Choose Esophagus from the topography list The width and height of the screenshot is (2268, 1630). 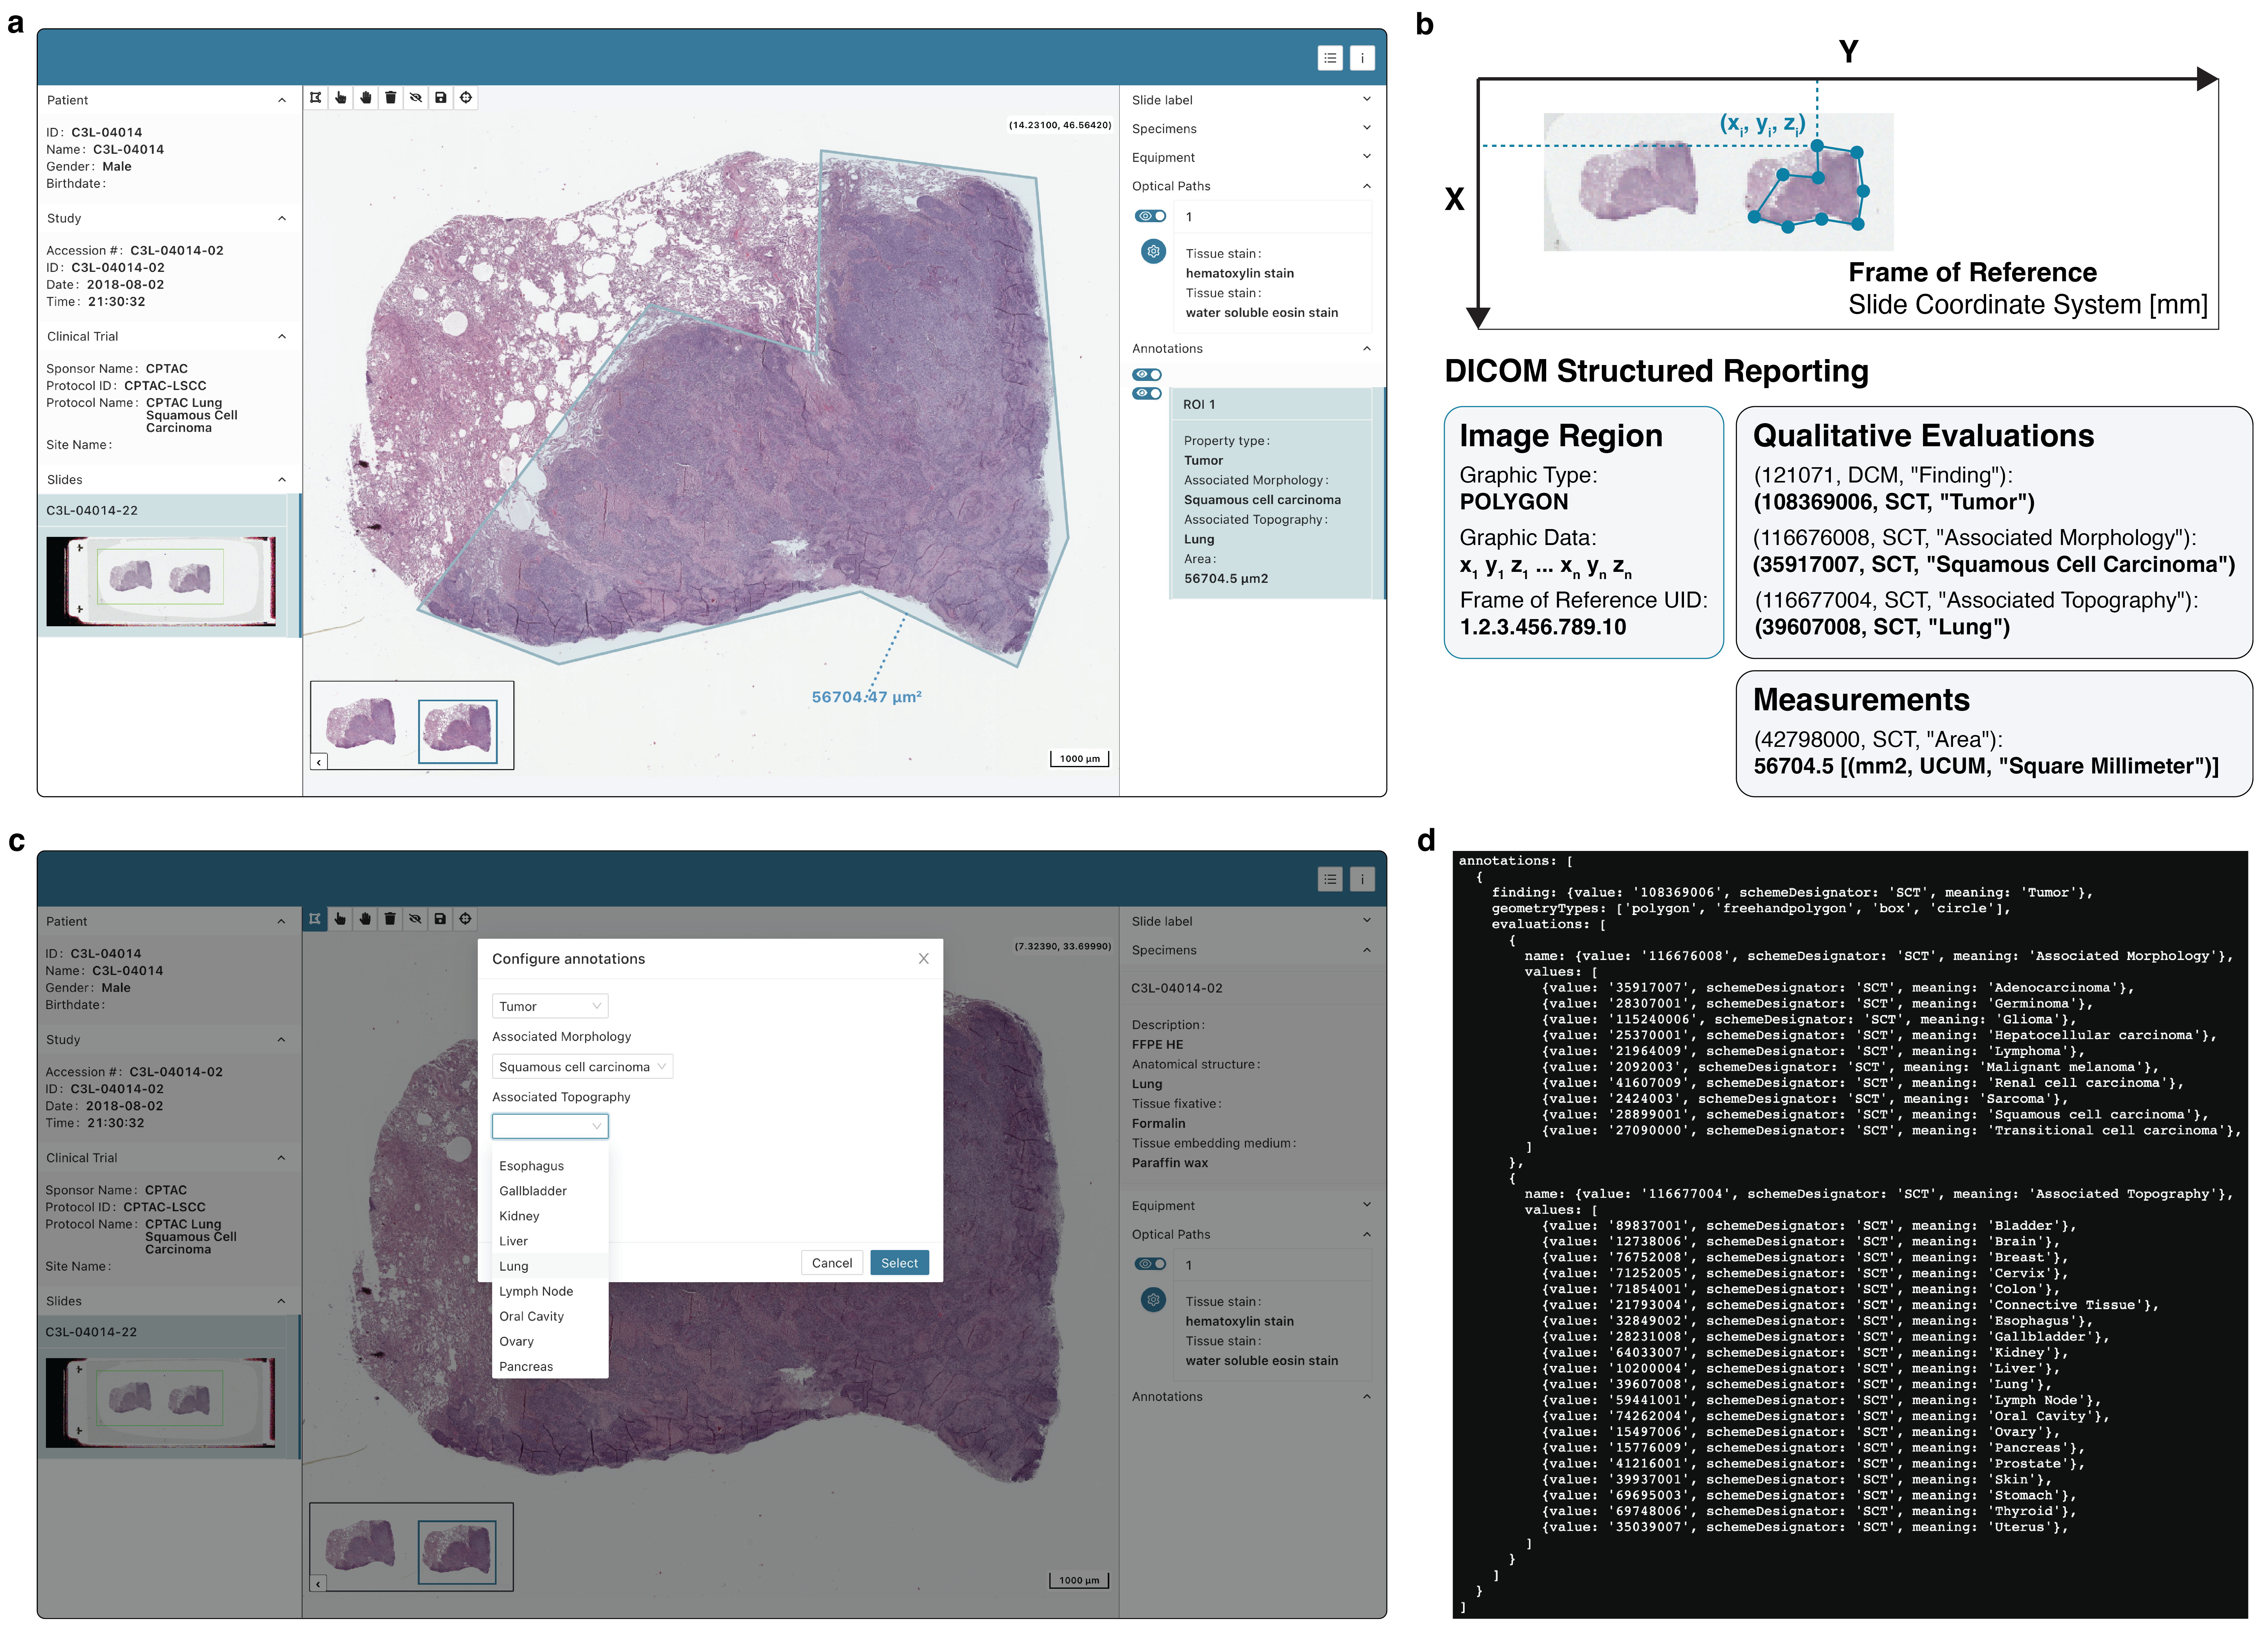click(550, 1166)
